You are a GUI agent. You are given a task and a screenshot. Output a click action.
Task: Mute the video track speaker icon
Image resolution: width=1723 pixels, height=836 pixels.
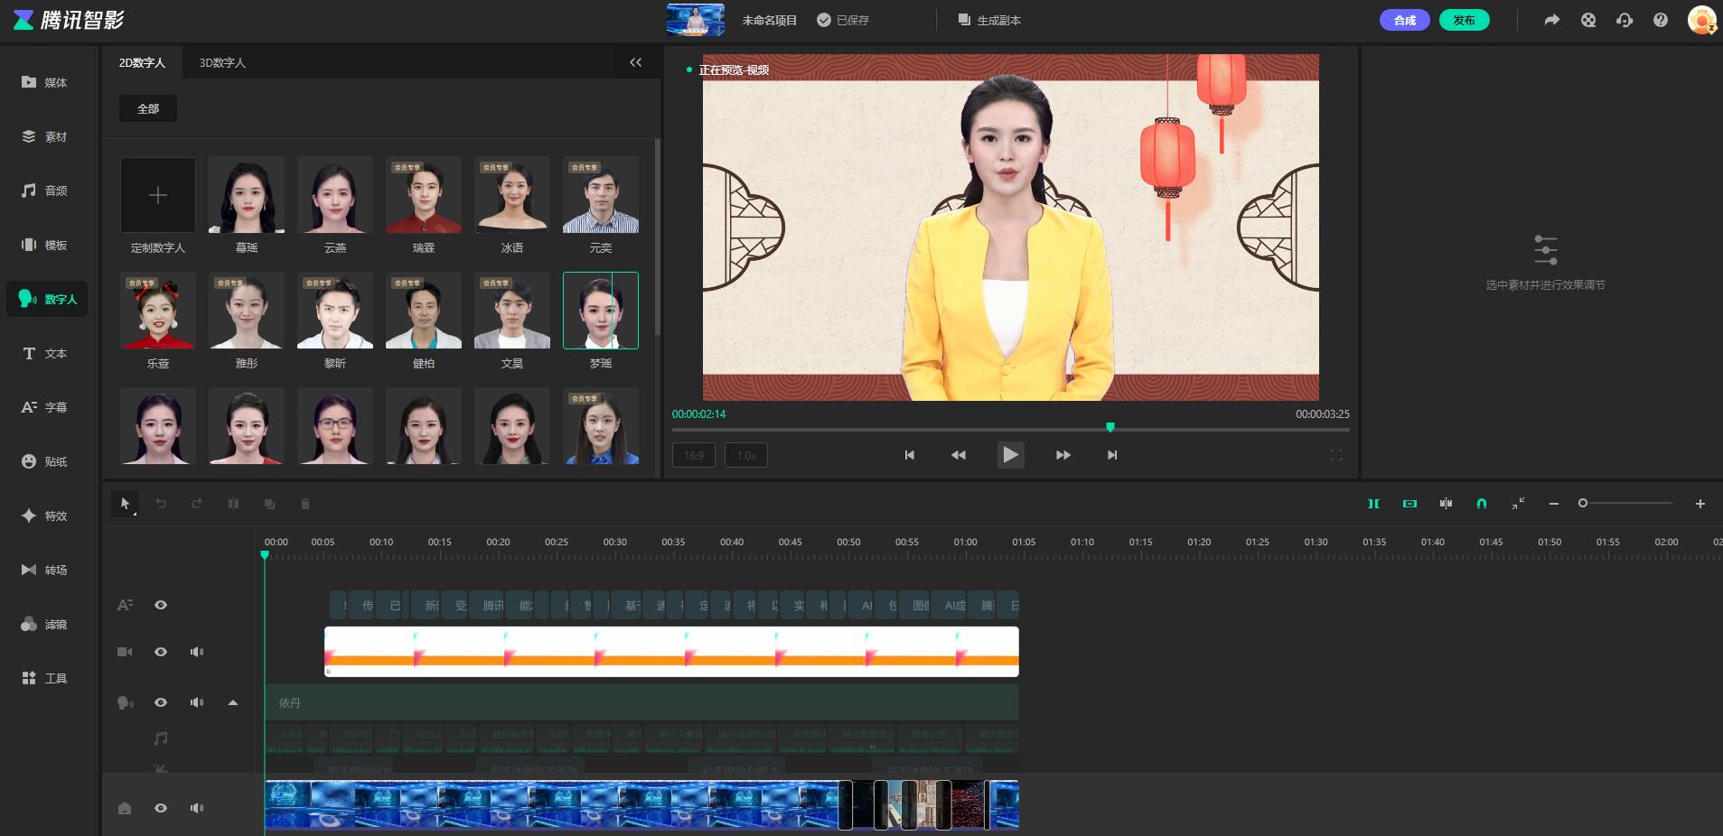(x=197, y=652)
